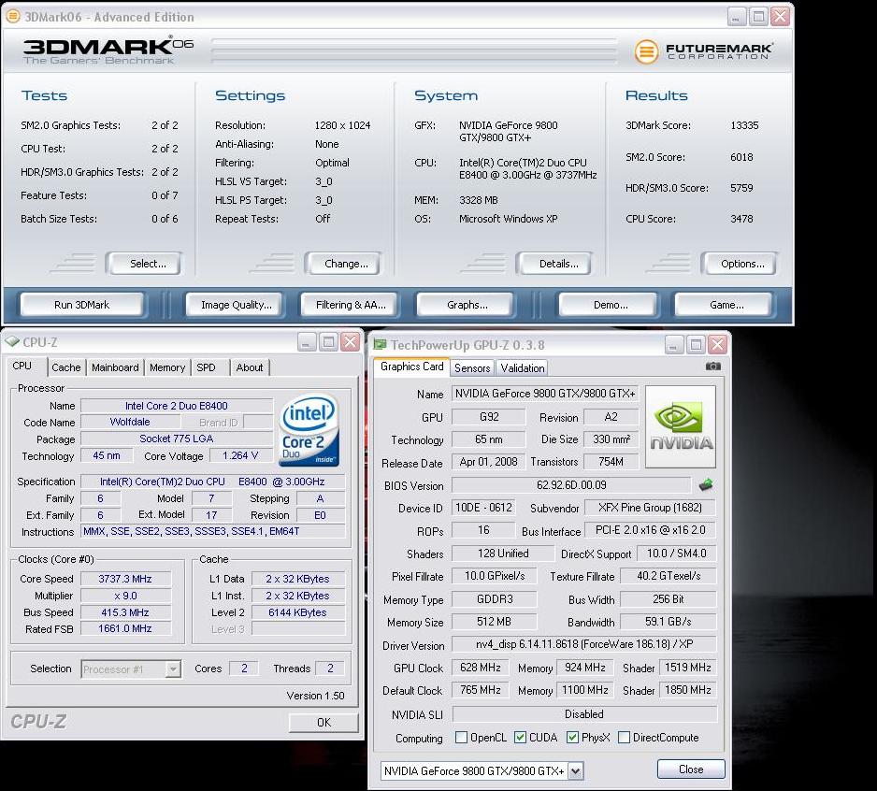The height and width of the screenshot is (791, 877).
Task: Close the CPU-Z window with X
Action: tap(350, 342)
